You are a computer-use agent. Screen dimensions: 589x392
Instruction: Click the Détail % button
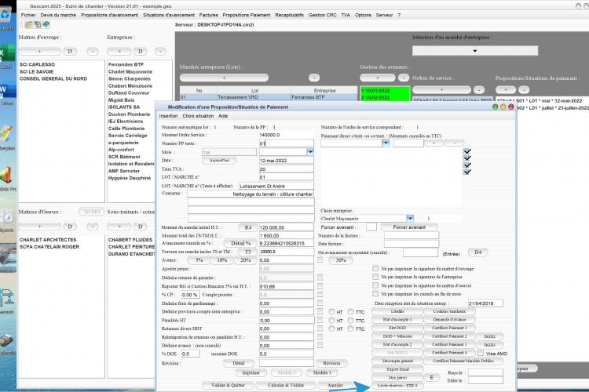240,244
